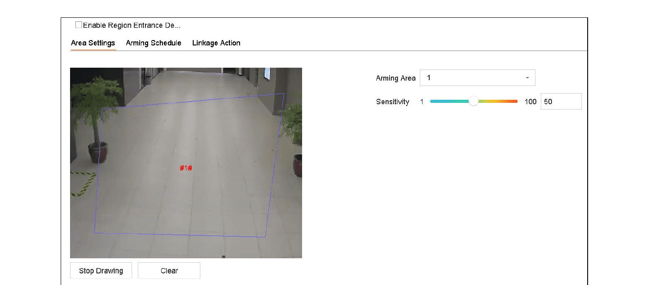Click the #1# region label in preview
The width and height of the screenshot is (647, 285).
(x=186, y=168)
